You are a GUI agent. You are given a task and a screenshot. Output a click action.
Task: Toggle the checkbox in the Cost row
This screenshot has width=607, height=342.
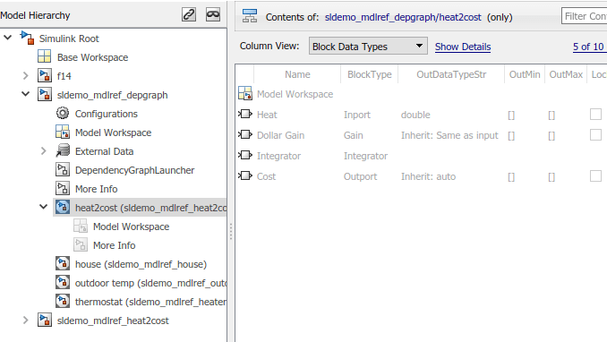595,175
